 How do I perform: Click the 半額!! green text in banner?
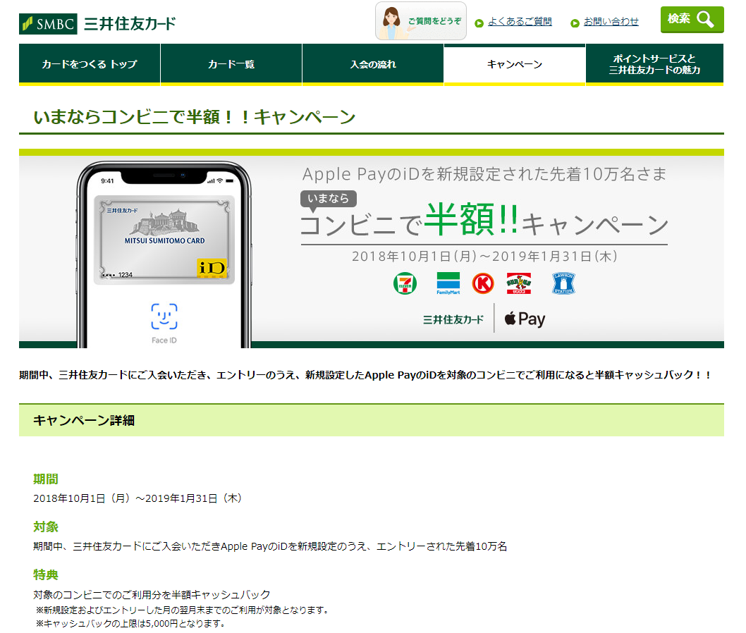(472, 220)
